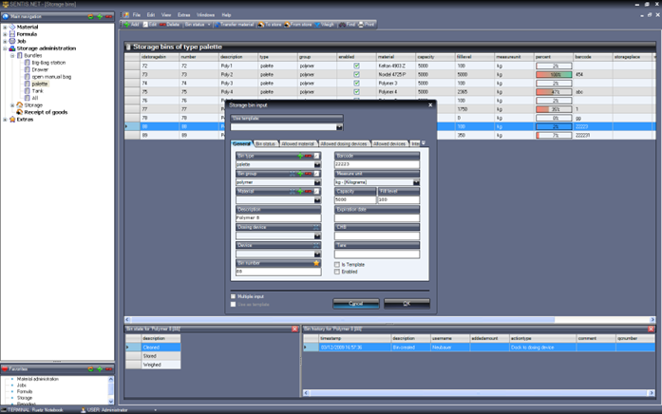The image size is (662, 414).
Task: Open the Extras menu
Action: [183, 15]
